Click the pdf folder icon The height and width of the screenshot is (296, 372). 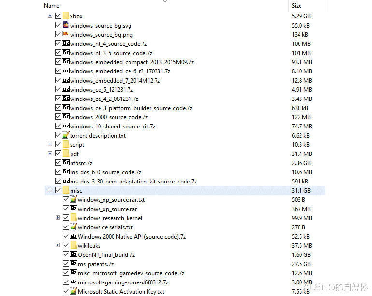click(66, 154)
